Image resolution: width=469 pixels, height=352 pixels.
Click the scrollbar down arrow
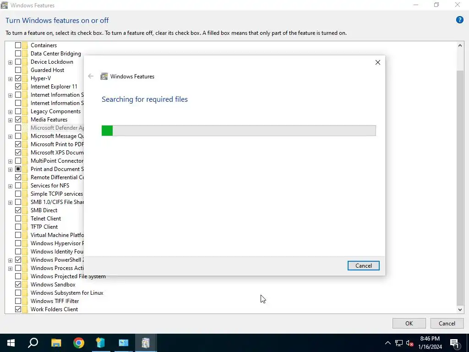(460, 310)
